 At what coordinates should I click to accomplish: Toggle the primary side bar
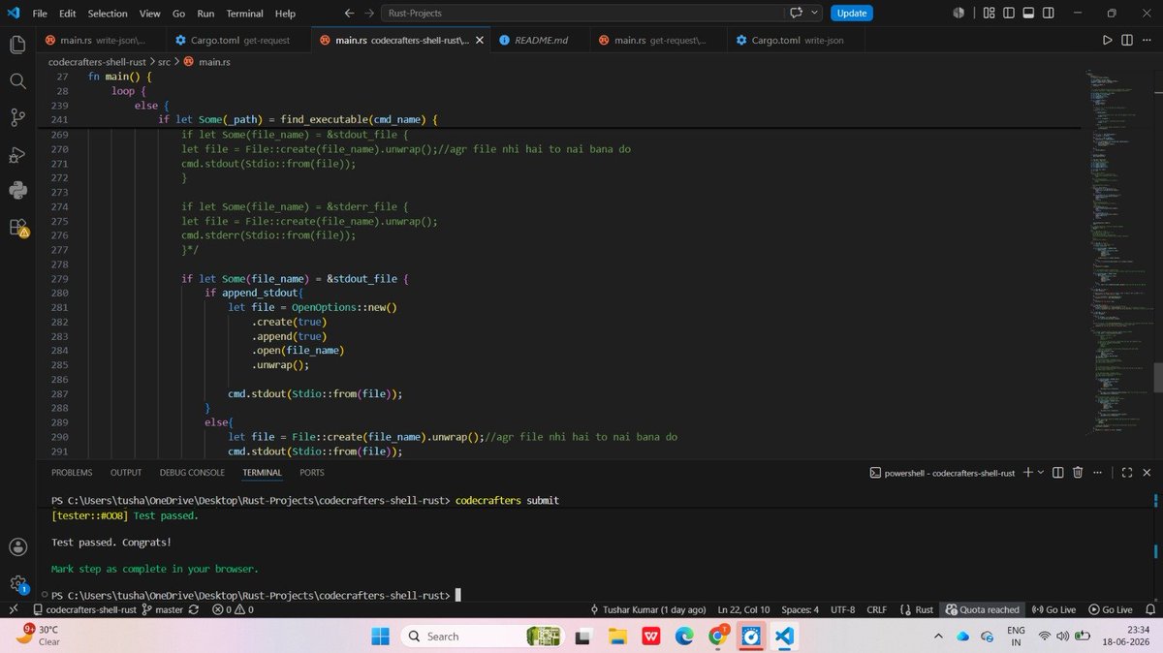[1009, 14]
